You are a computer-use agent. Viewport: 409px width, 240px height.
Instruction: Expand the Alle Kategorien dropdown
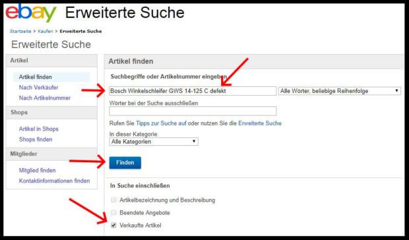pos(154,142)
